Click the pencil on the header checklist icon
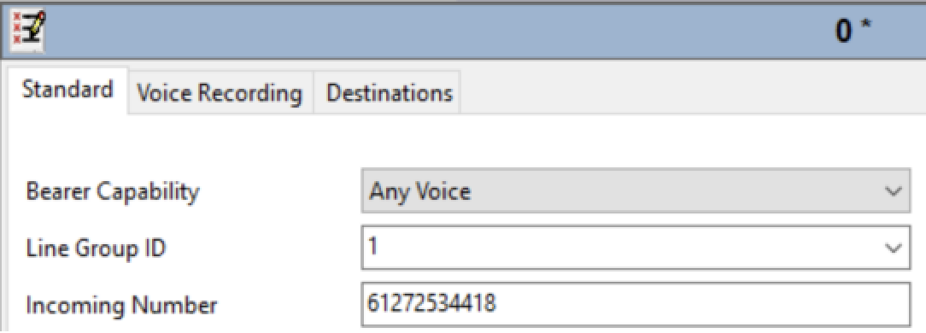 pos(37,25)
